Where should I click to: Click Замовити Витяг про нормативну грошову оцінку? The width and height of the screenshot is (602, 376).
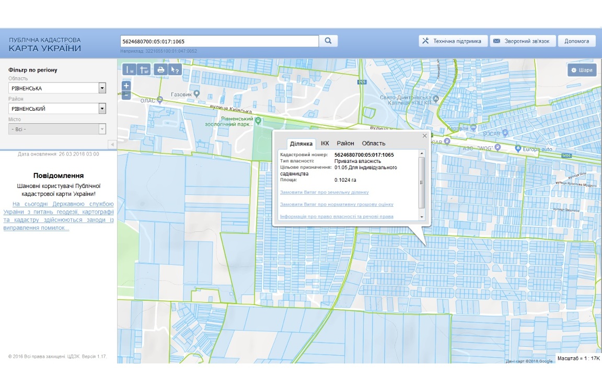click(337, 205)
